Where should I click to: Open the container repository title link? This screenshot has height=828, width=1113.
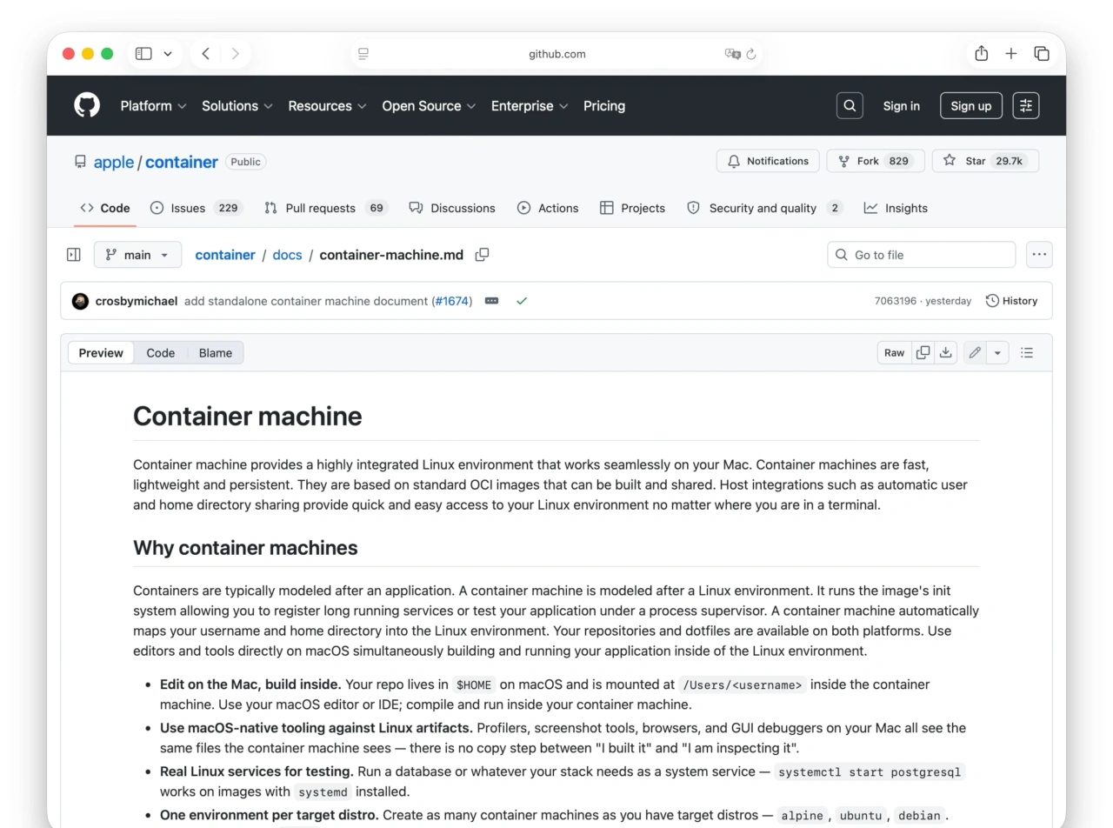point(182,162)
